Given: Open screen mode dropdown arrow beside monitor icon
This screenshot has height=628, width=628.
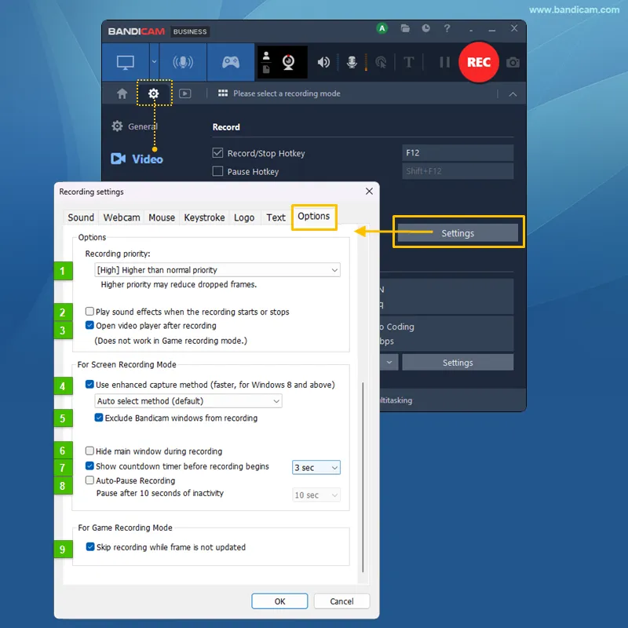Looking at the screenshot, I should click(x=154, y=62).
